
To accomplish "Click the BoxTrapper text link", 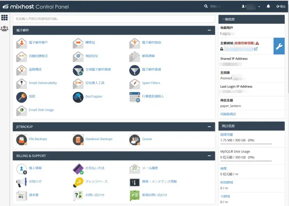I will (x=94, y=96).
